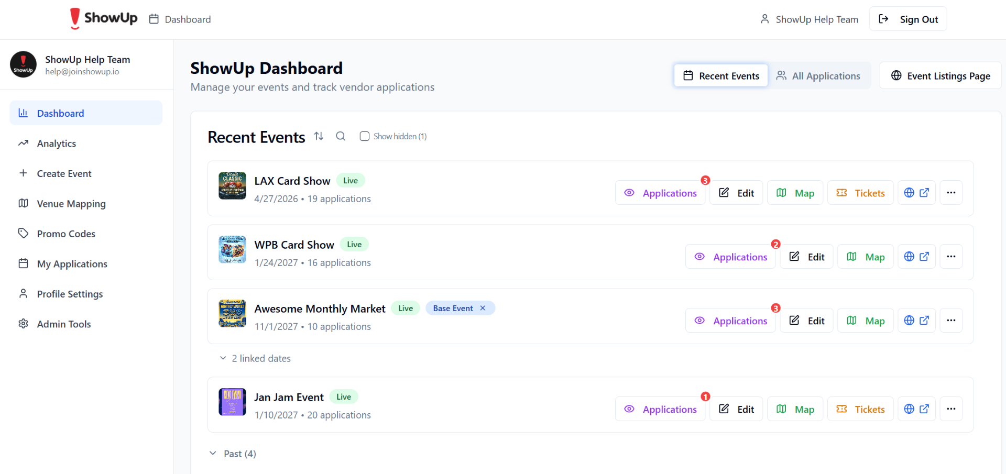View Applications for Awesome Monthly Market

coord(730,321)
